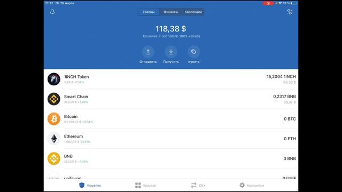
Task: Open the token filter settings icon
Action: point(290,12)
